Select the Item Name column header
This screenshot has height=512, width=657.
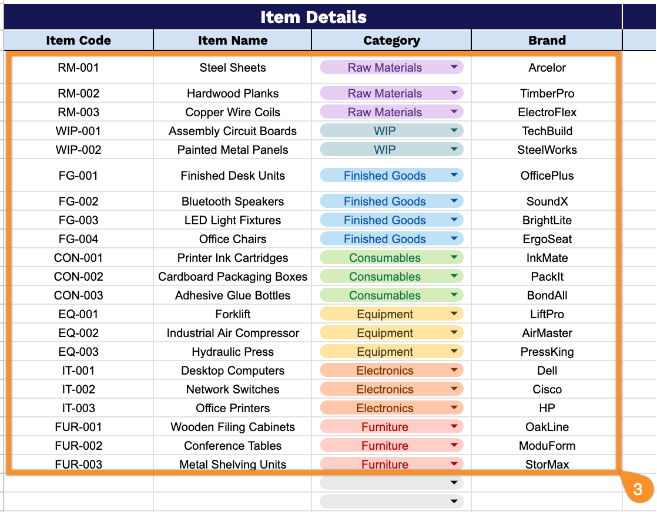click(232, 40)
